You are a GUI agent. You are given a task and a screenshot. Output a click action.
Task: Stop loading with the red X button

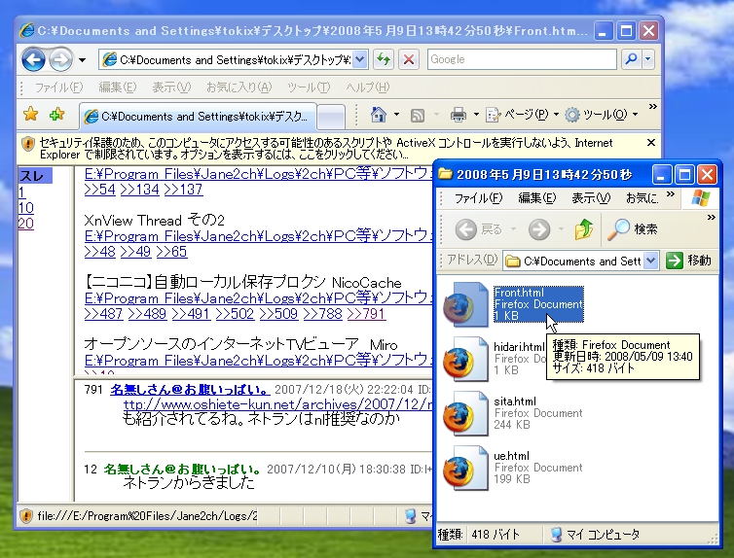[x=409, y=59]
